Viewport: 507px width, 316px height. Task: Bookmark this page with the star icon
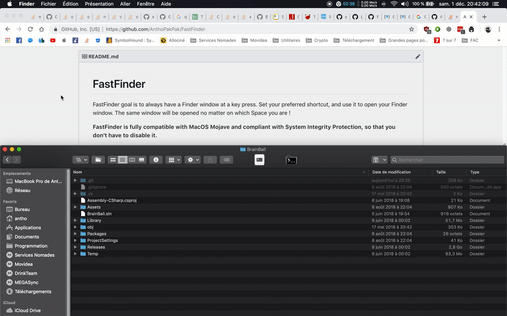411,29
